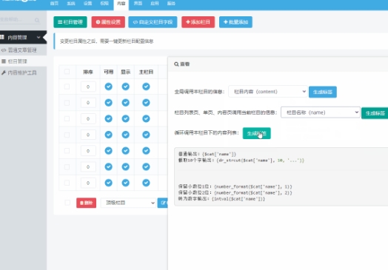Toggle 显示 checkmark in last table row
Screen dimensions: 388x270
[x=125, y=183]
